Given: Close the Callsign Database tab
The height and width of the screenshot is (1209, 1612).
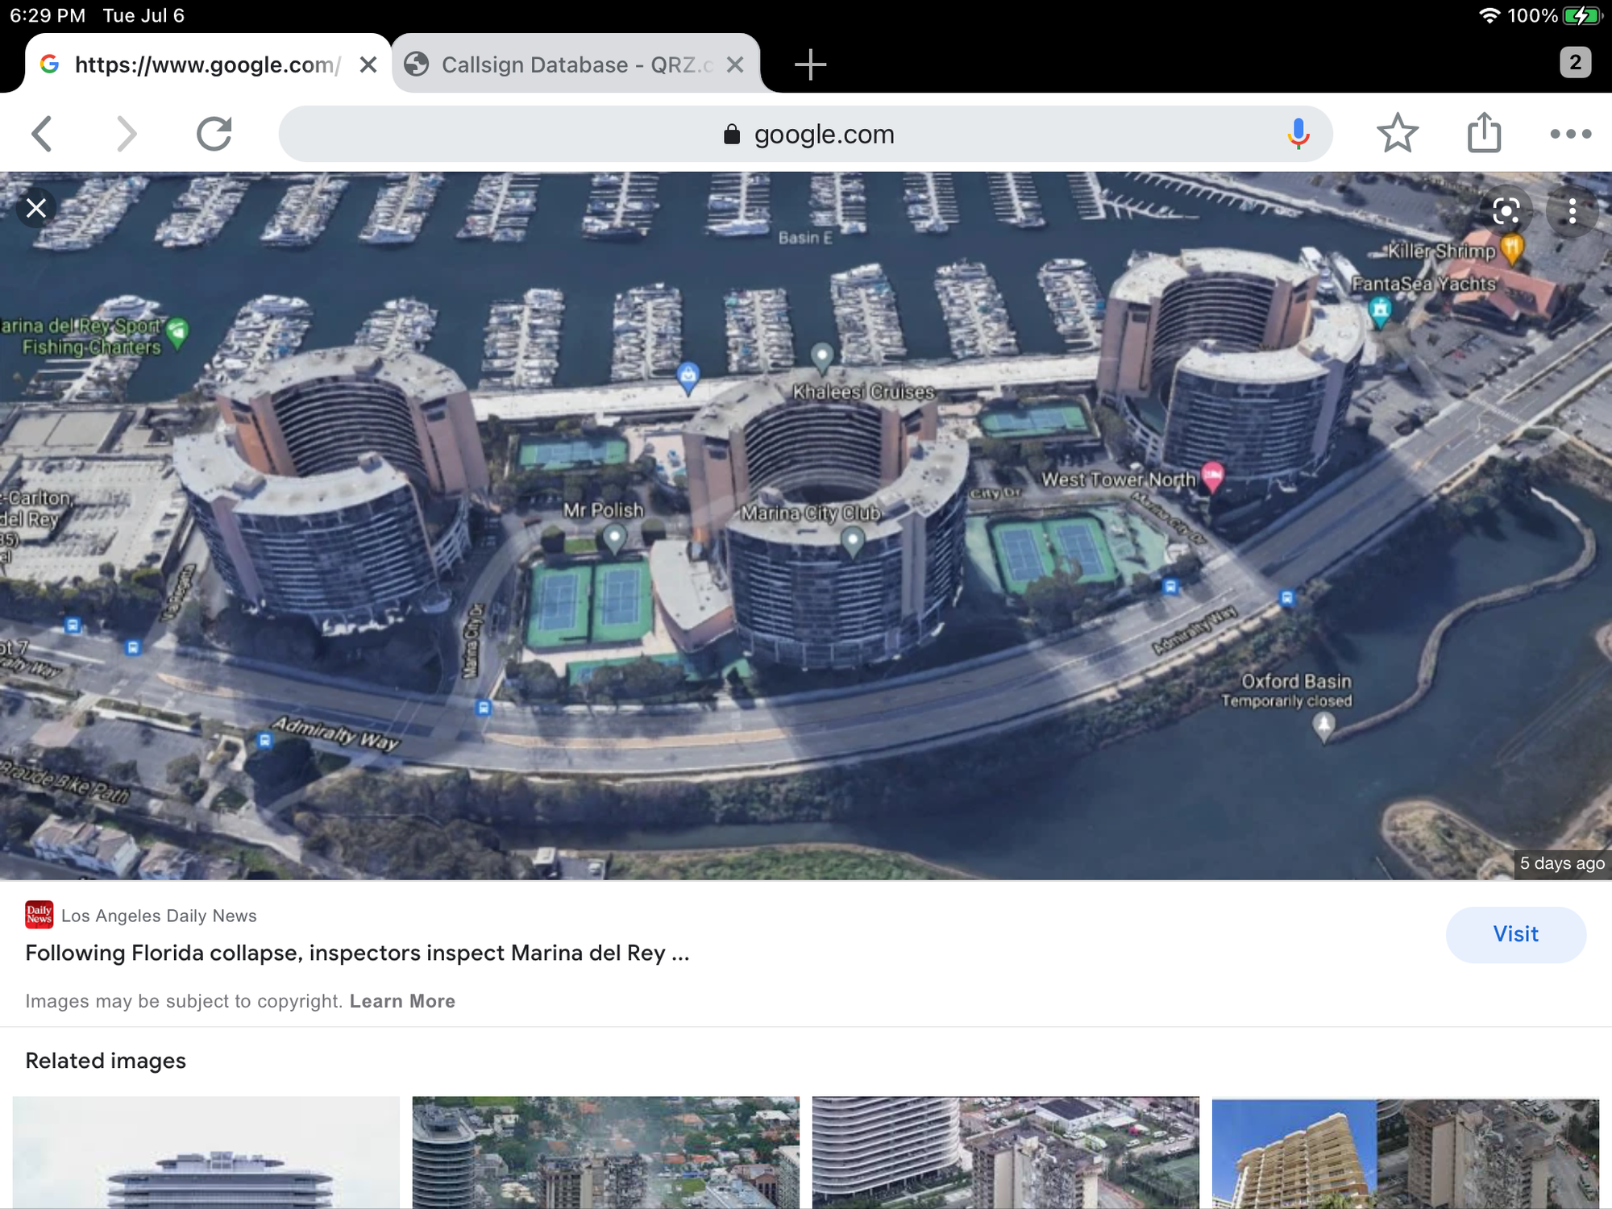Looking at the screenshot, I should pyautogui.click(x=734, y=64).
